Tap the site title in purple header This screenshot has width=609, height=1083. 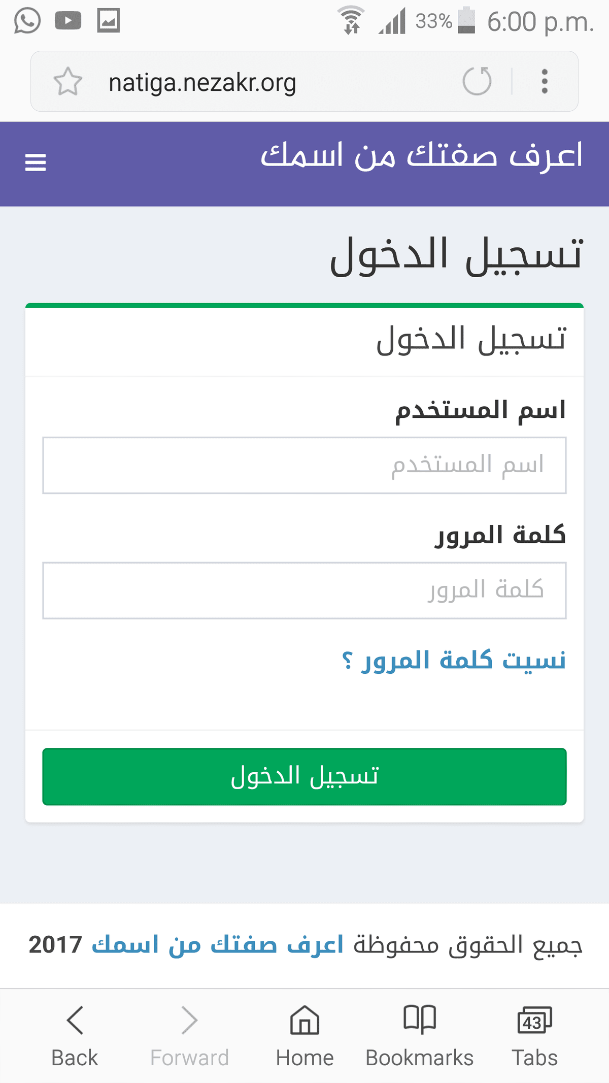pos(421,155)
